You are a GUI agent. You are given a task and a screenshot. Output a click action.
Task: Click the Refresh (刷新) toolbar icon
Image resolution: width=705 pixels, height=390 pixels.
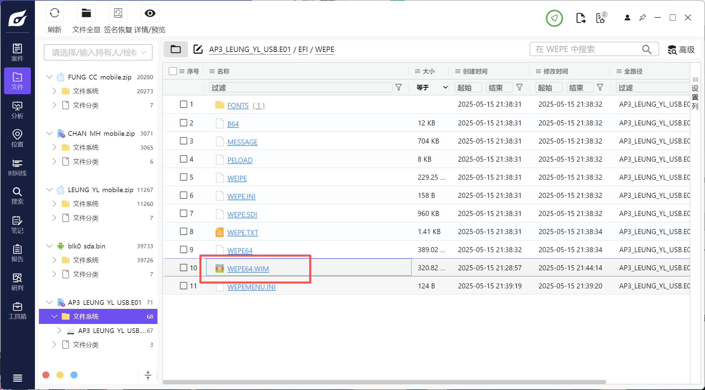54,13
